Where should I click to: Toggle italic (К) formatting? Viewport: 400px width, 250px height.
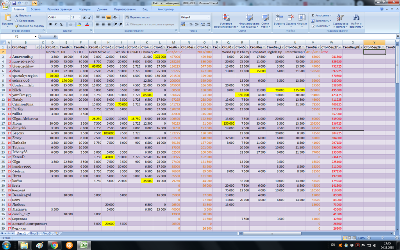pos(56,24)
